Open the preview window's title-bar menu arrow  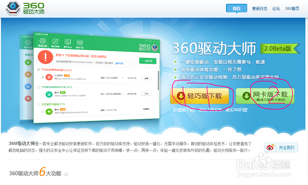coord(150,41)
